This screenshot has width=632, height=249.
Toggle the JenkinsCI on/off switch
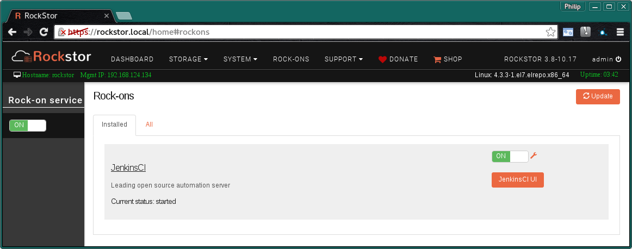tap(510, 157)
